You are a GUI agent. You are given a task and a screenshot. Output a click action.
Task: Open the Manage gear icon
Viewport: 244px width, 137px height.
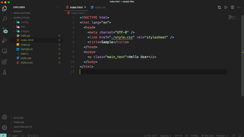tap(4, 127)
